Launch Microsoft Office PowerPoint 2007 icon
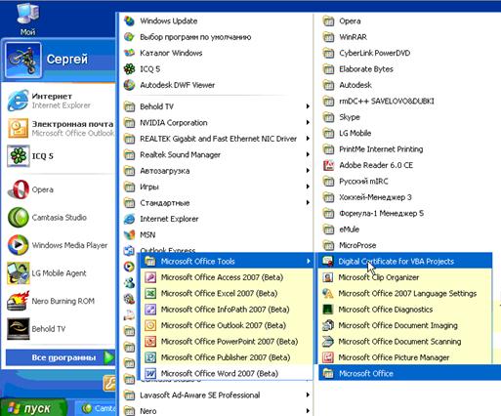 point(150,342)
